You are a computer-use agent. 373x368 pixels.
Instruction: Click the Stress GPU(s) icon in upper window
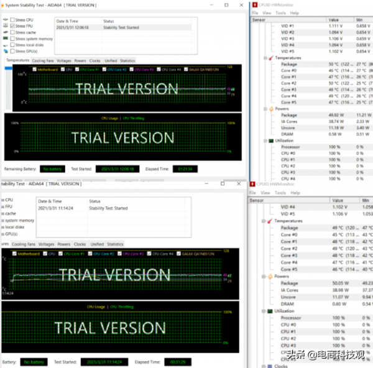pos(6,51)
